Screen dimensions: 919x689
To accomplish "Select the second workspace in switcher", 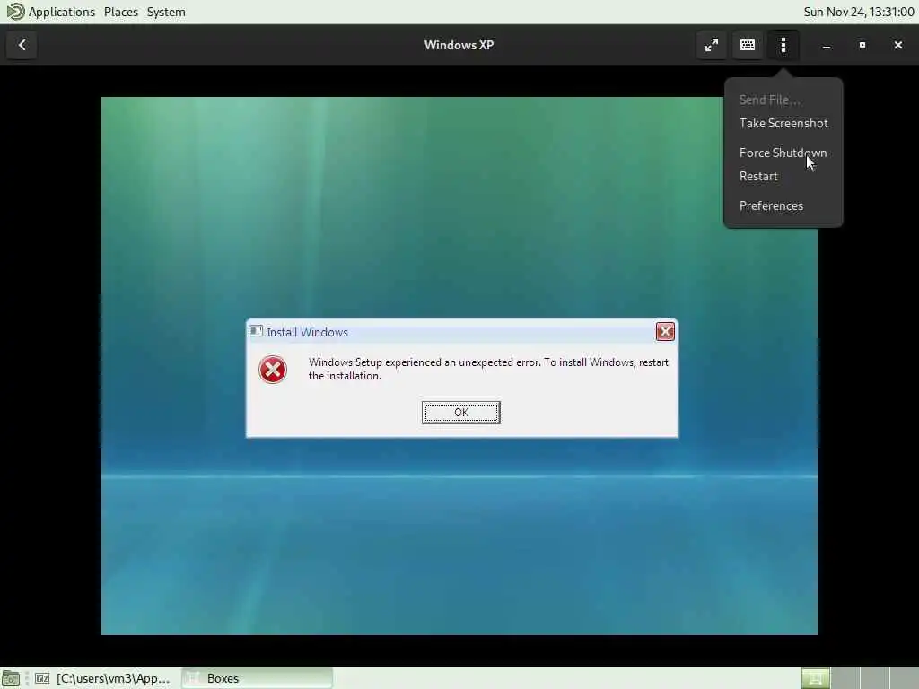I will coord(845,678).
